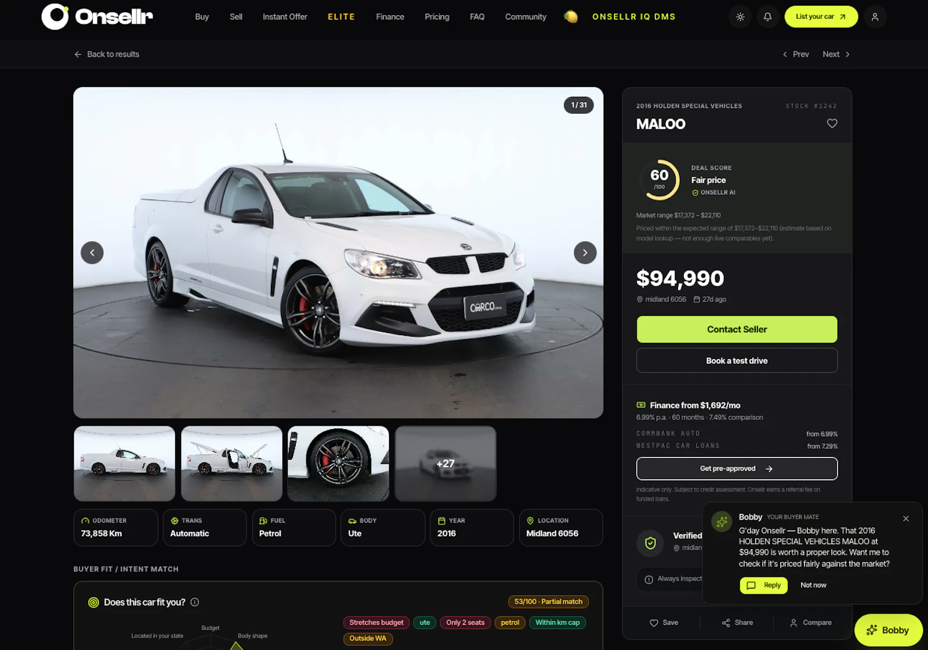Open the Finance nav item
Viewport: 928px width, 650px height.
pyautogui.click(x=390, y=17)
